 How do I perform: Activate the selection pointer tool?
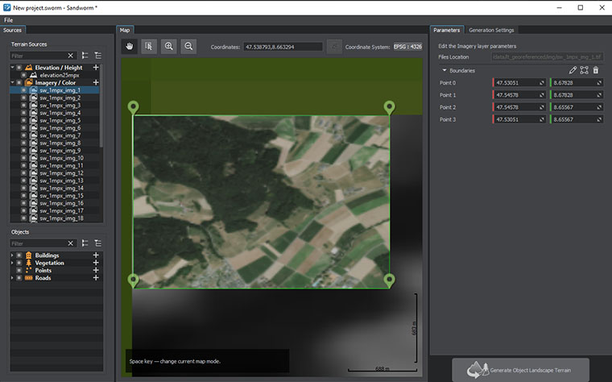(148, 47)
